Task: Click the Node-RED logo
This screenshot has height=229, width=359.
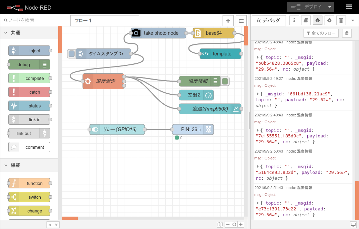Action: tap(29, 8)
